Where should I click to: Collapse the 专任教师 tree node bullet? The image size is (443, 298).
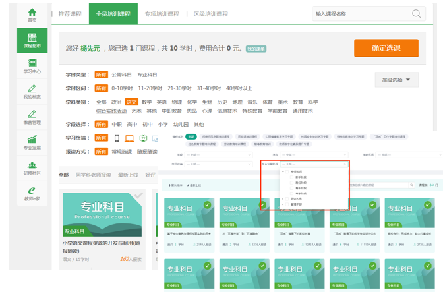pos(283,171)
